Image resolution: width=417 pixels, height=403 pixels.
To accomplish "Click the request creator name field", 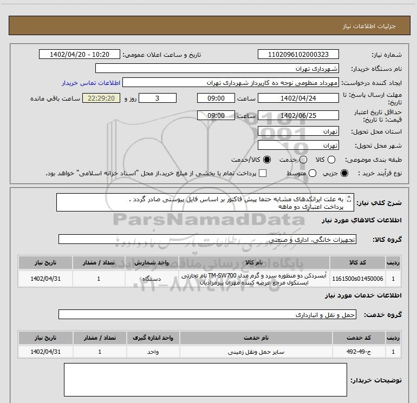I will tap(231, 83).
